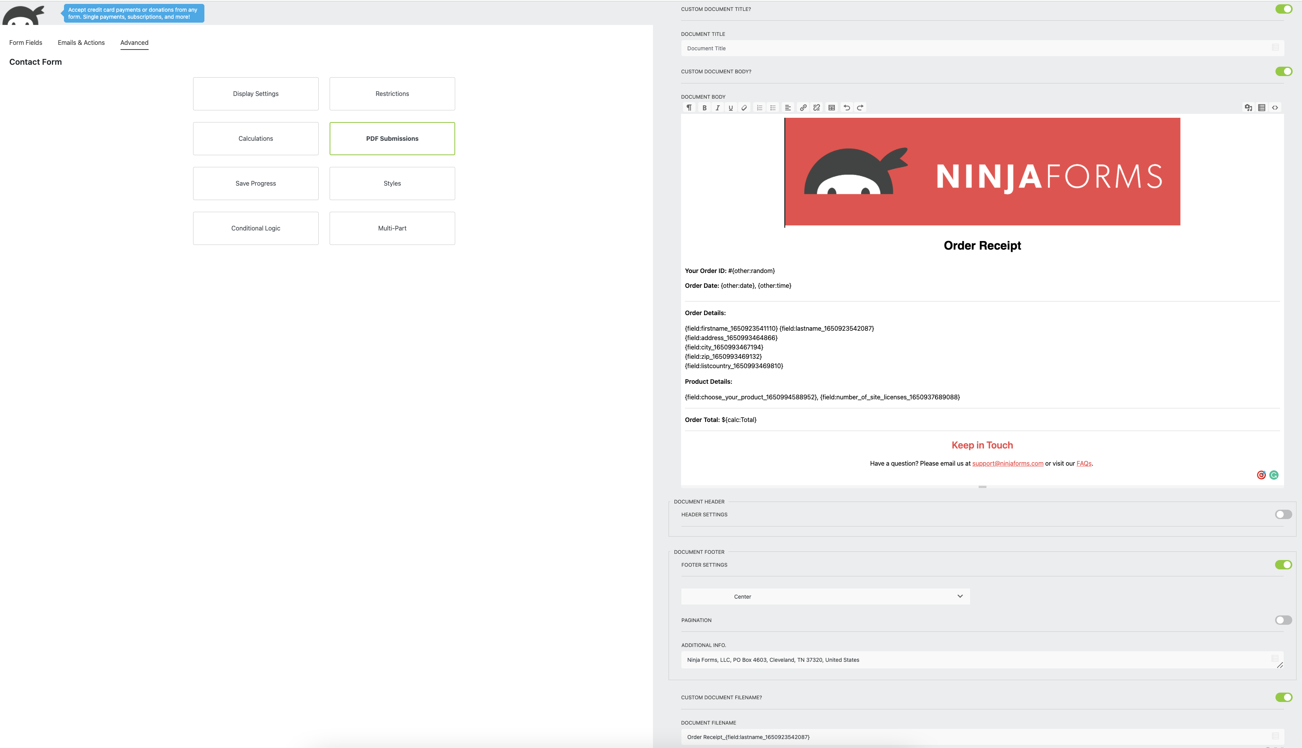Open the Form Fields tab
Image resolution: width=1302 pixels, height=748 pixels.
coord(25,43)
